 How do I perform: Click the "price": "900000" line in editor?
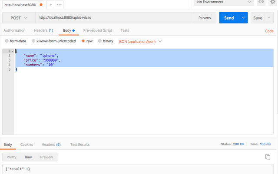42,60
